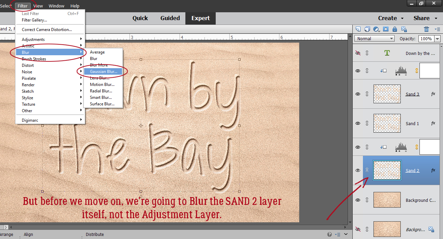Expand the Adjustments submenu
443x239 pixels.
click(x=50, y=39)
